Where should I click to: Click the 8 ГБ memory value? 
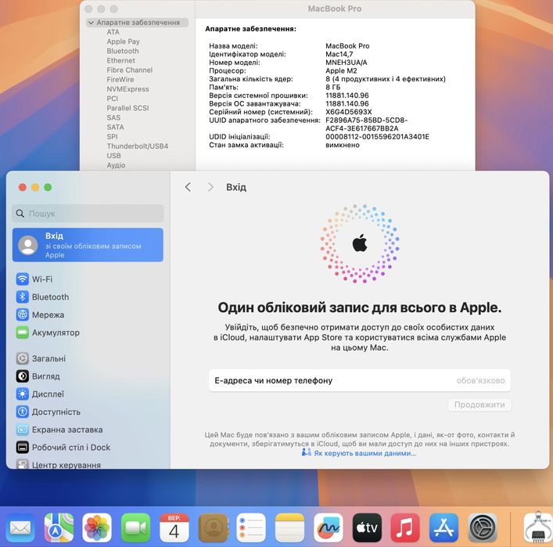tap(332, 87)
